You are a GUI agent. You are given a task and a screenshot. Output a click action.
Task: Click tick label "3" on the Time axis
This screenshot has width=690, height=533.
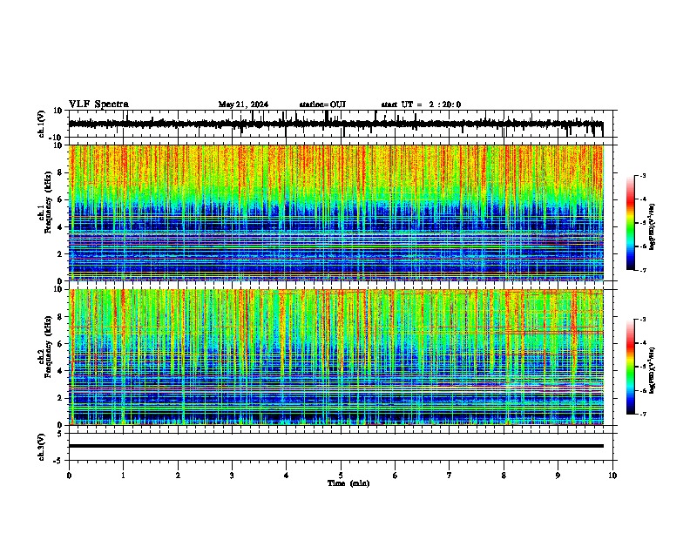coord(232,476)
